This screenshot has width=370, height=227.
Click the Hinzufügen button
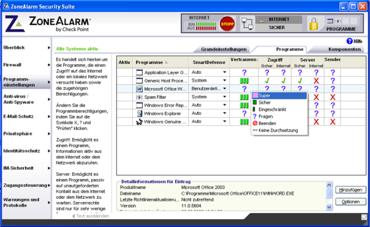coord(350,190)
